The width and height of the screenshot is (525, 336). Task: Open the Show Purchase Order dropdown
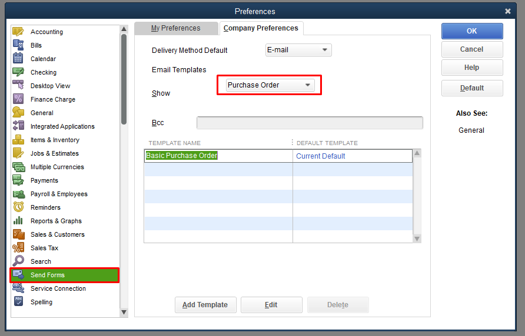click(x=270, y=85)
